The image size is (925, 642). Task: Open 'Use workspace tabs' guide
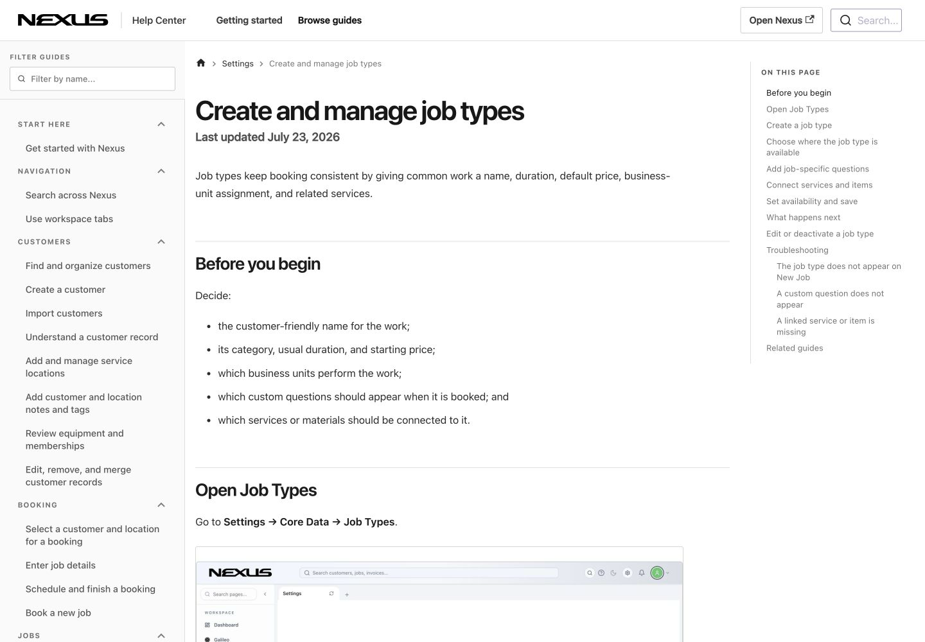[x=69, y=219]
